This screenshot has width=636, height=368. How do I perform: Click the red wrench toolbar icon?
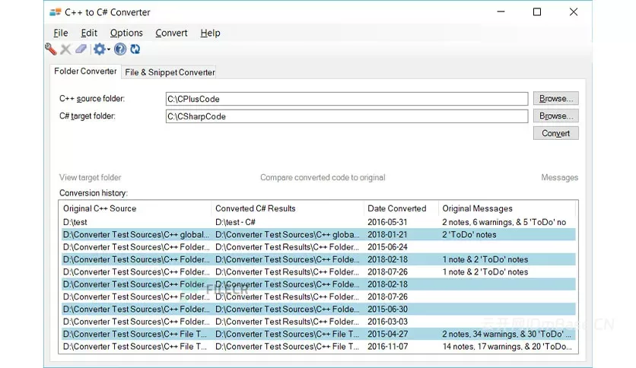(x=51, y=49)
